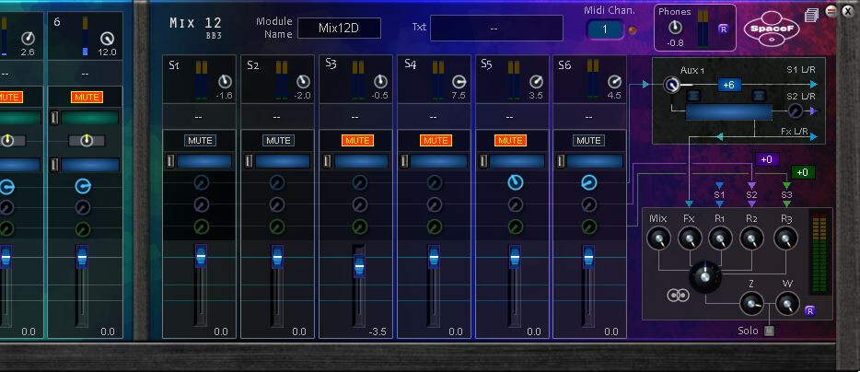The image size is (860, 372).
Task: Click the Txt field showing --
Action: (x=496, y=28)
